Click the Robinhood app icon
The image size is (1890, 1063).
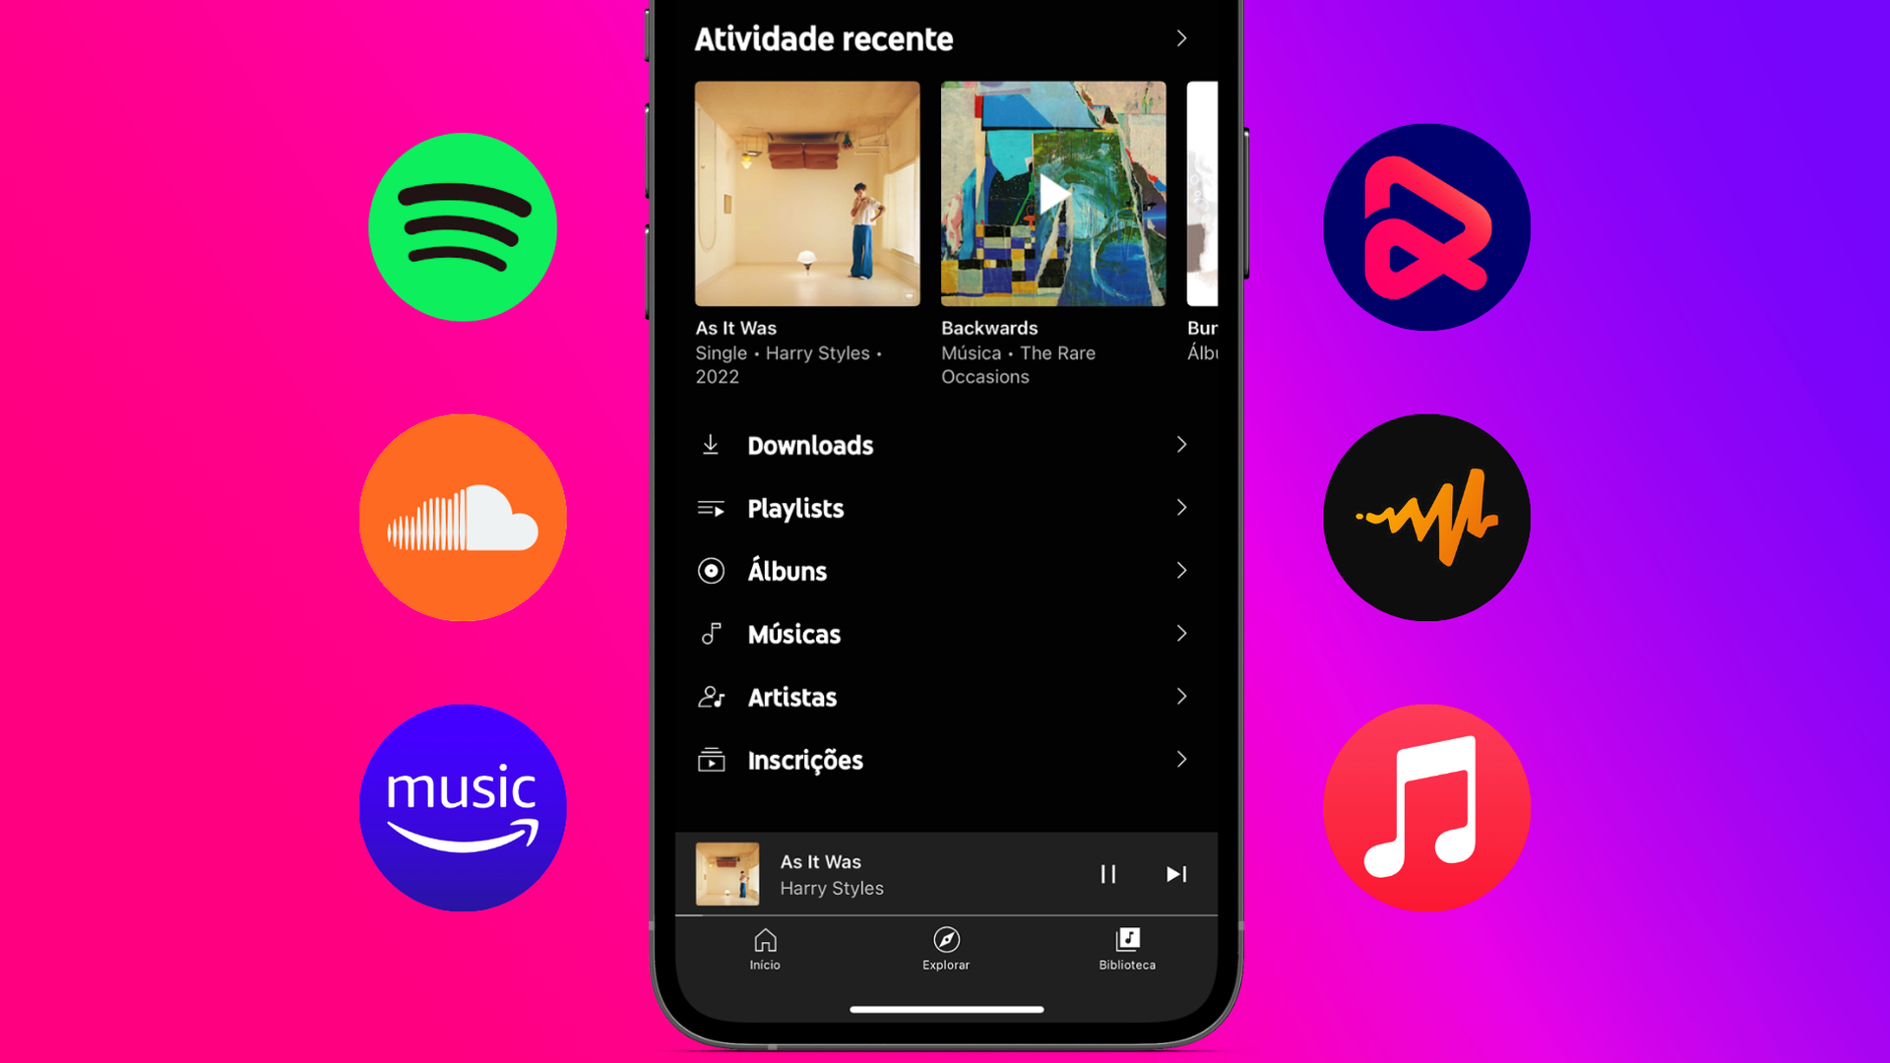click(x=1426, y=227)
